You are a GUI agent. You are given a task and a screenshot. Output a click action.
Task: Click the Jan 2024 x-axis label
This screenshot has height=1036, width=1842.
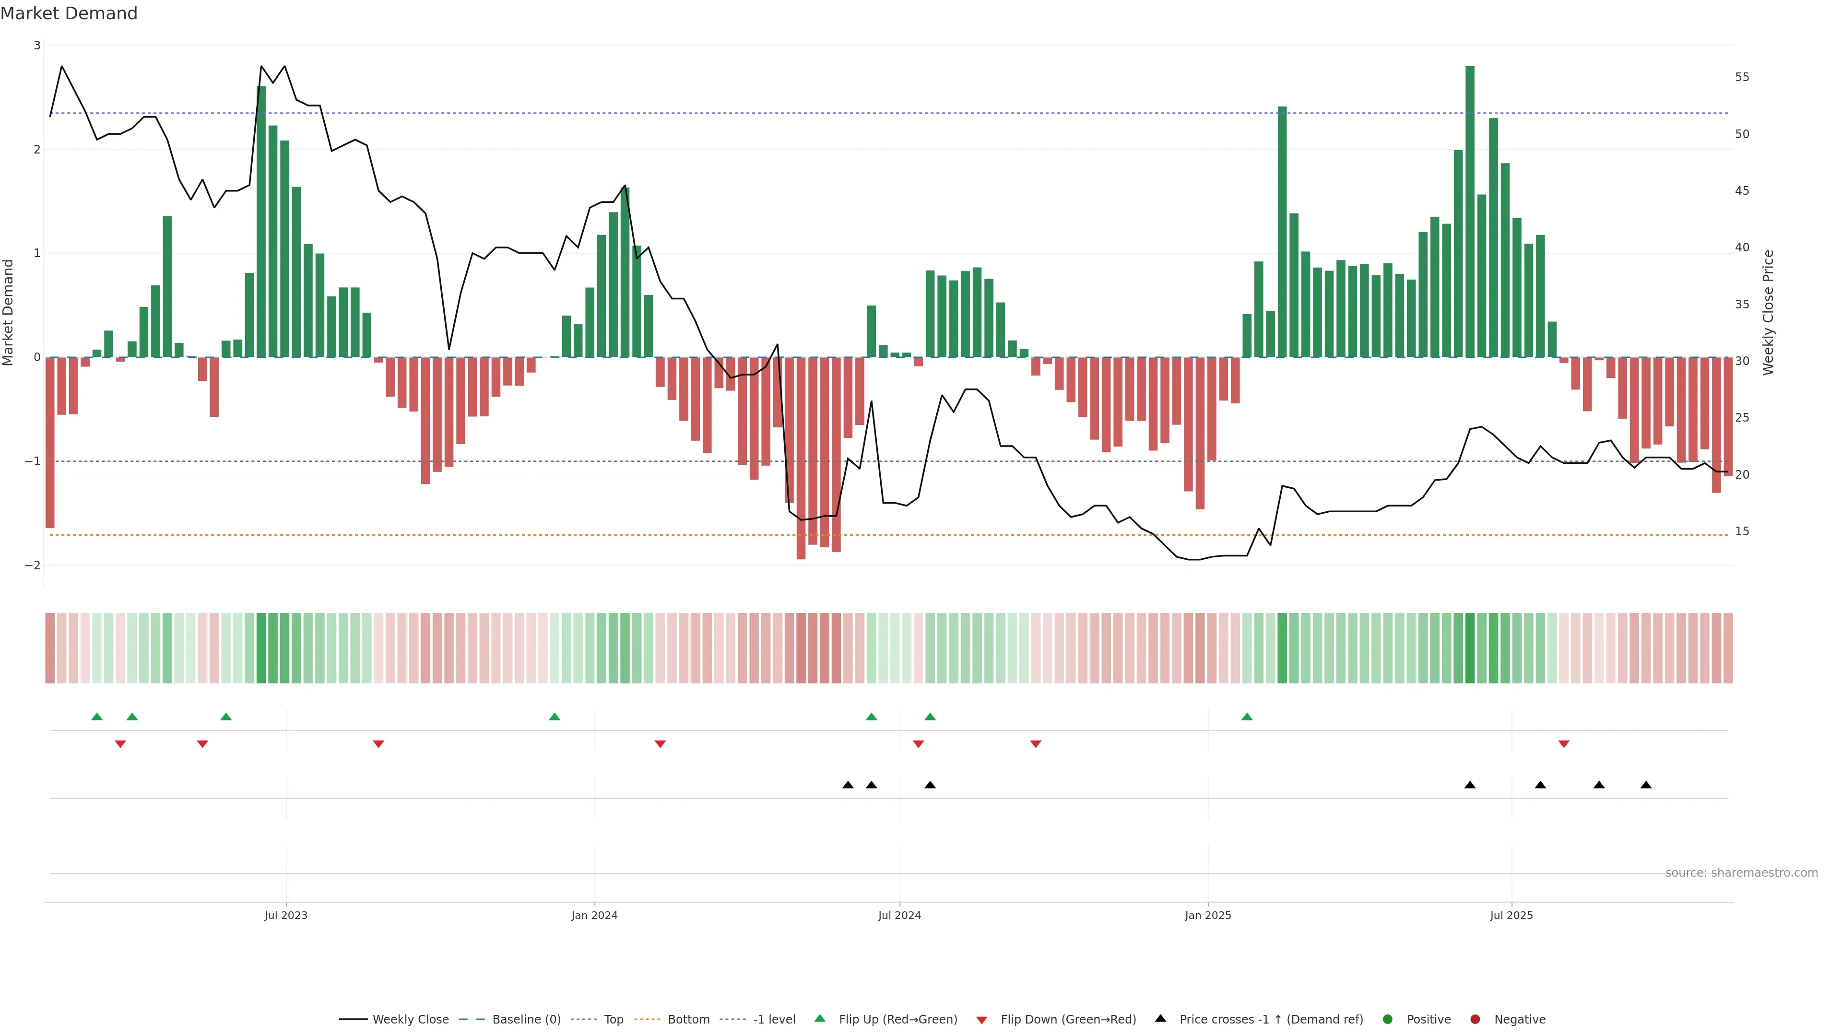click(594, 915)
